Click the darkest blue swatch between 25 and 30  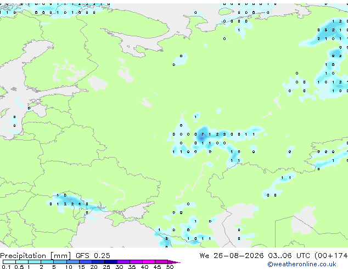click(x=111, y=262)
